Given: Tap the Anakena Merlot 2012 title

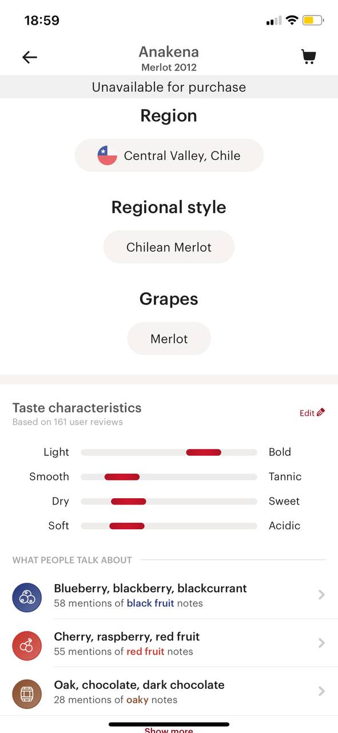Looking at the screenshot, I should coord(169,58).
